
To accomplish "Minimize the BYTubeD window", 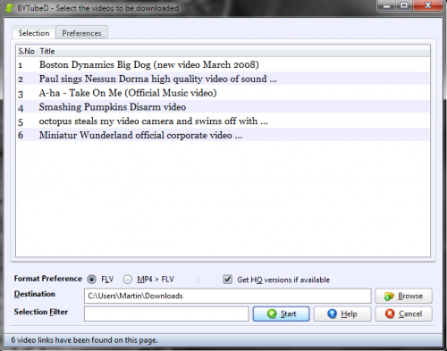I will pos(387,5).
